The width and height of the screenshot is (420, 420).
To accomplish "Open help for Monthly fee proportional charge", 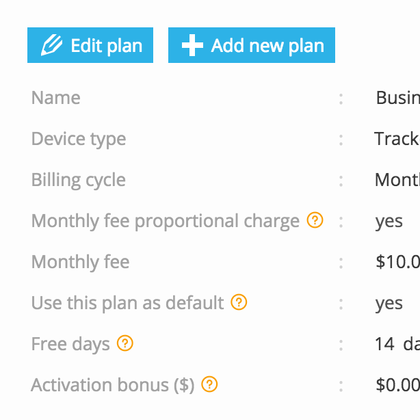I will point(315,220).
